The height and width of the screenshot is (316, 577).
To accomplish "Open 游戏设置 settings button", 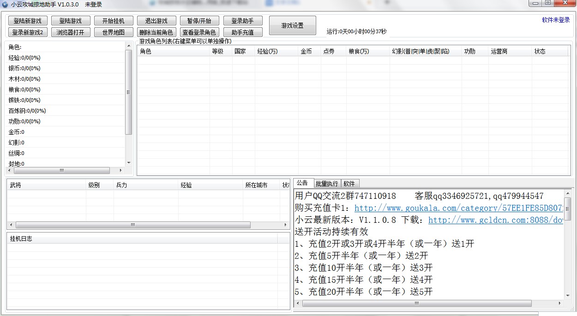I will [x=293, y=25].
